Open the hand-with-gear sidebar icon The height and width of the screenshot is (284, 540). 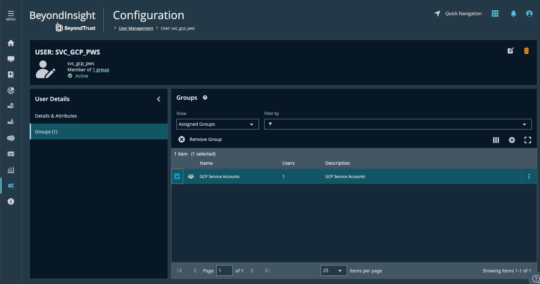(x=11, y=106)
